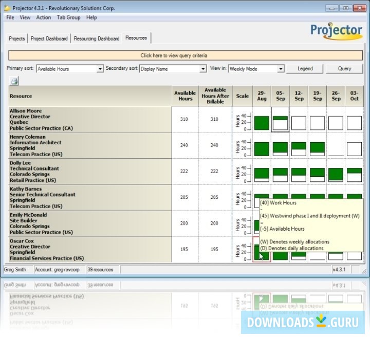Image resolution: width=370 pixels, height=339 pixels.
Task: Select the Projects tab
Action: pos(17,39)
